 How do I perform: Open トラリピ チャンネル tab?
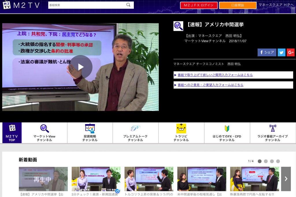pos(181,133)
